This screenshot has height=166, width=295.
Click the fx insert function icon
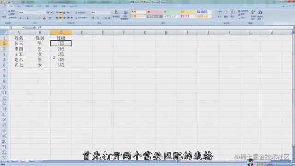point(35,27)
